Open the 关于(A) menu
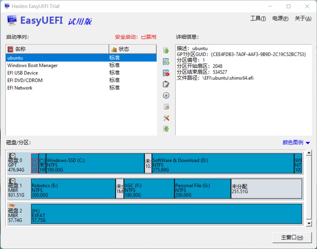The image size is (317, 249). [x=303, y=19]
